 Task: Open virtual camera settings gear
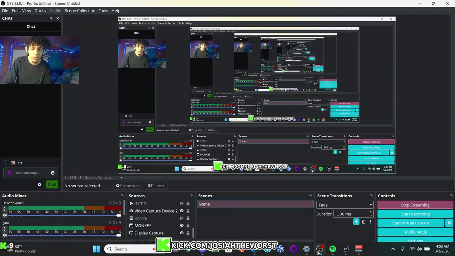(449, 223)
